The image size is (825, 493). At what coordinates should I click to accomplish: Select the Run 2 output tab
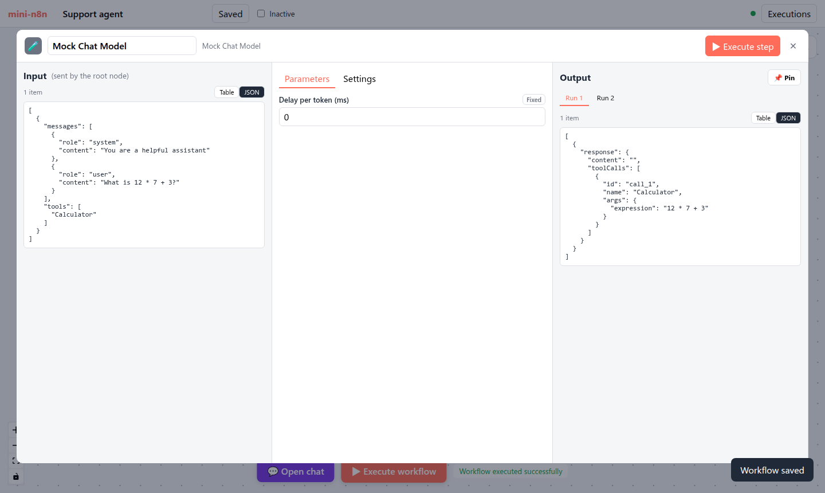coord(605,98)
